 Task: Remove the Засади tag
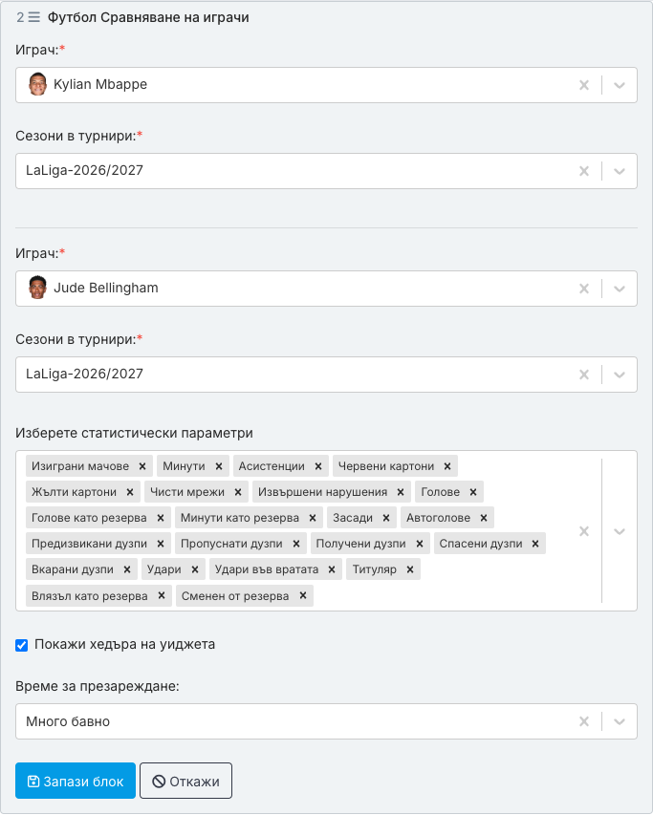386,518
